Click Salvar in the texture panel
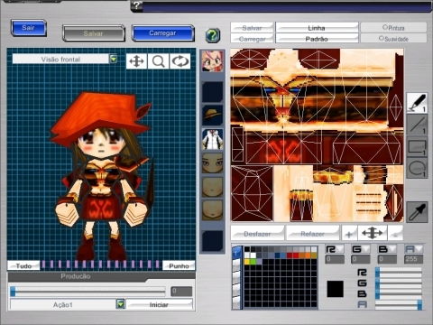 [x=252, y=28]
